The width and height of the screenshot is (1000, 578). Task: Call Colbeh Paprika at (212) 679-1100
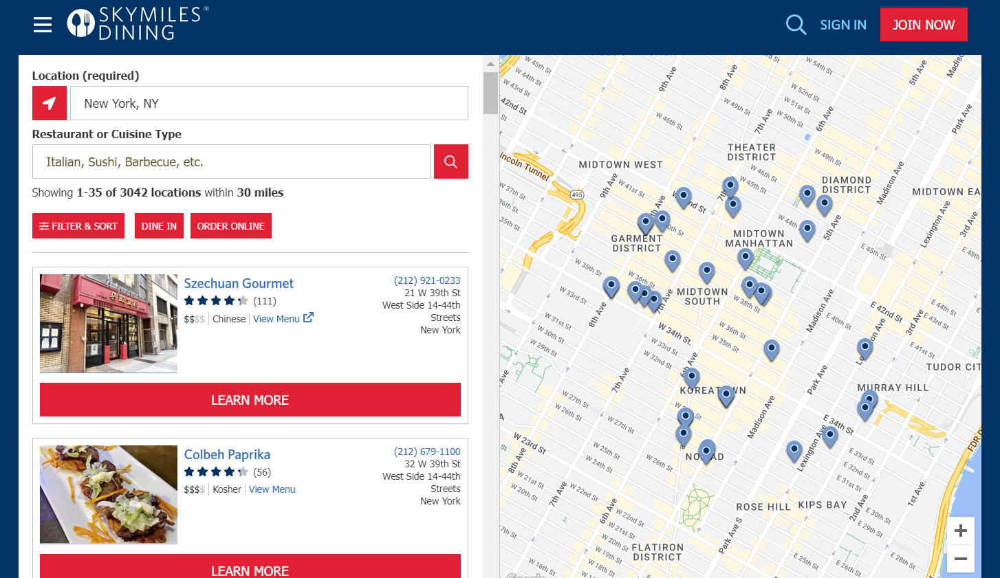pos(427,452)
